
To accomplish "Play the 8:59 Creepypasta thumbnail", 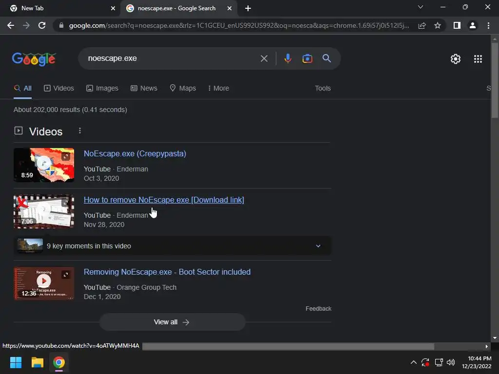I will (44, 165).
